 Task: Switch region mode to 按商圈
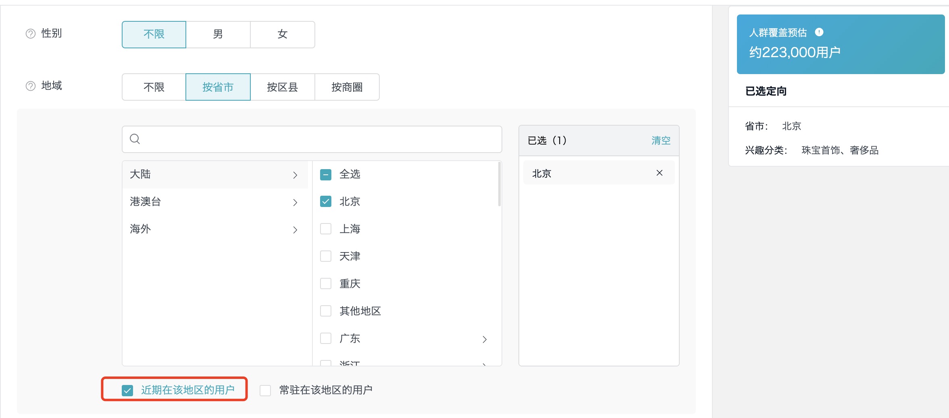(x=347, y=87)
